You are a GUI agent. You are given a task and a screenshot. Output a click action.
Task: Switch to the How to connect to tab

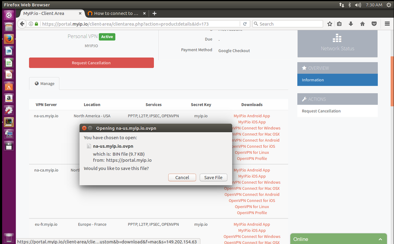pos(116,13)
